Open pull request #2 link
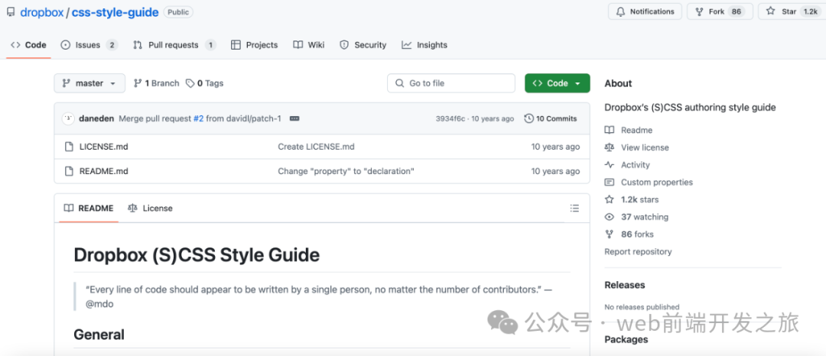Viewport: 826px width, 356px height. tap(198, 118)
